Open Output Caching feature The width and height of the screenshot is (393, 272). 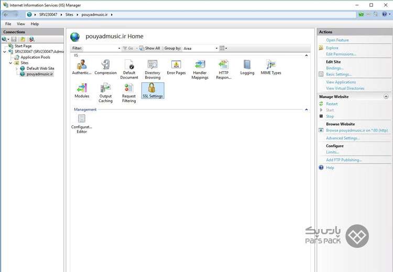coord(105,93)
